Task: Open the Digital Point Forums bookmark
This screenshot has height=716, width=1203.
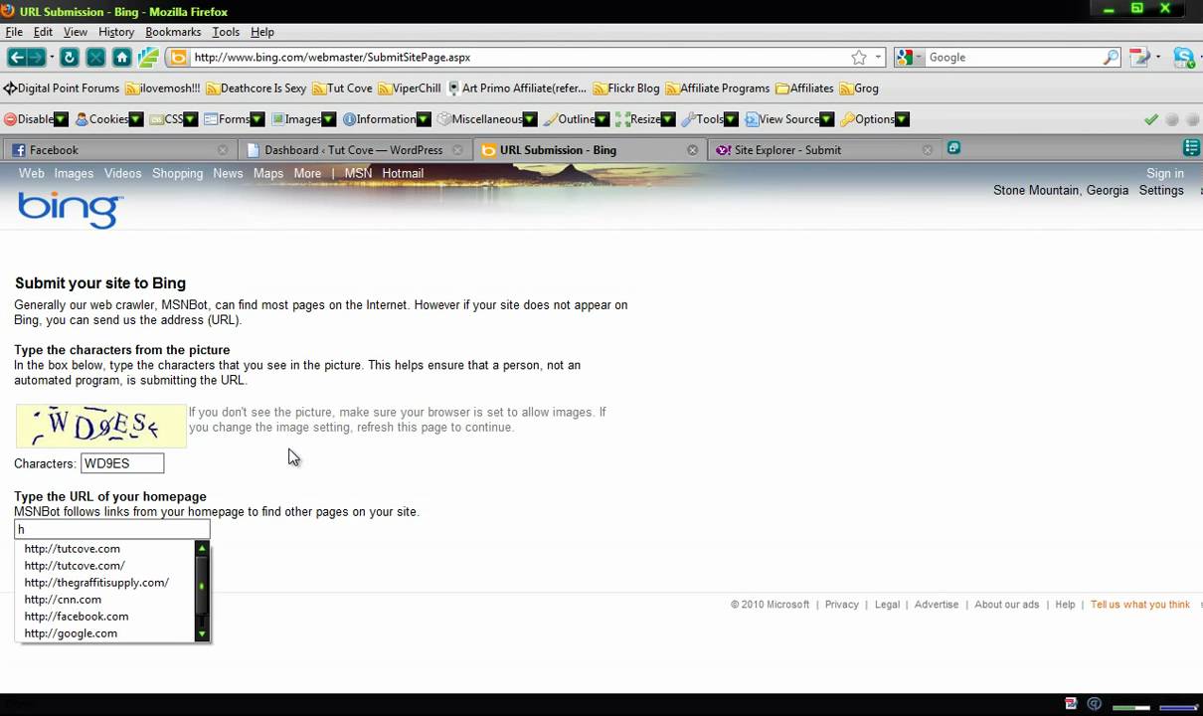Action: (61, 89)
